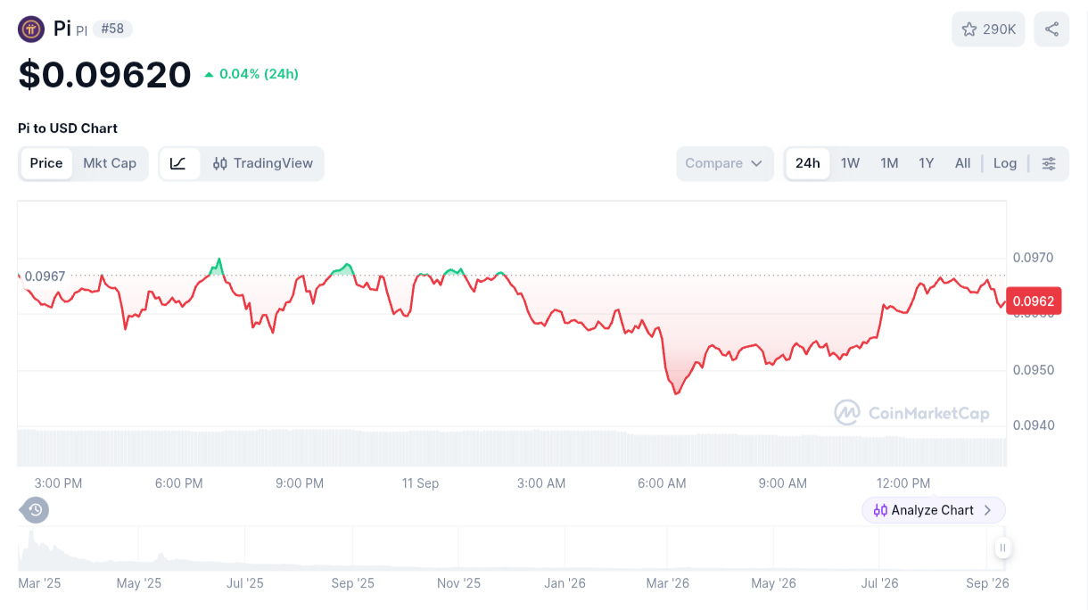
Task: Click the Mar '25 timeline label
Action: 39,583
